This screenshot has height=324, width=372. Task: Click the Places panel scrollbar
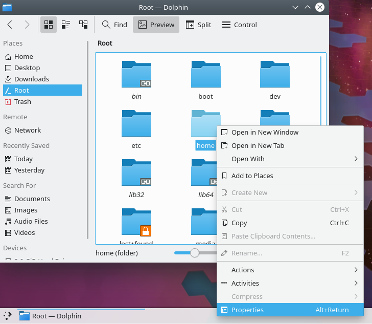87,140
